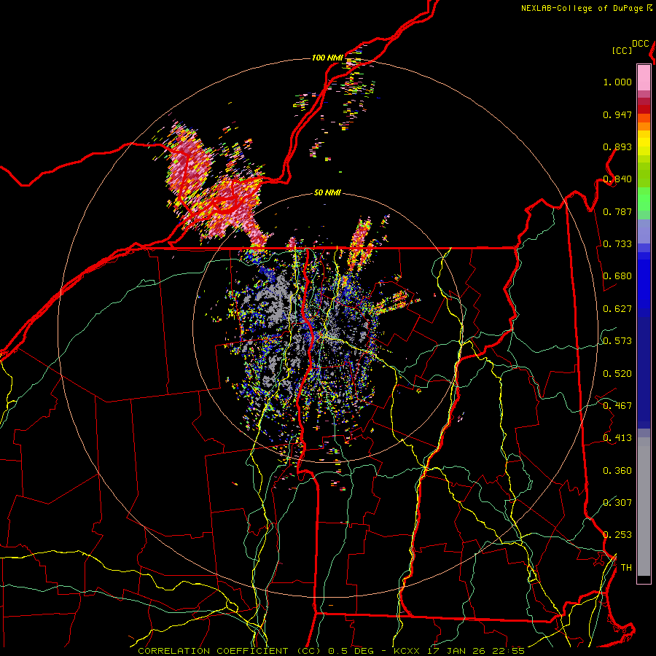Image resolution: width=656 pixels, height=656 pixels.
Task: Click the 0.680 legend value
Action: click(x=617, y=276)
